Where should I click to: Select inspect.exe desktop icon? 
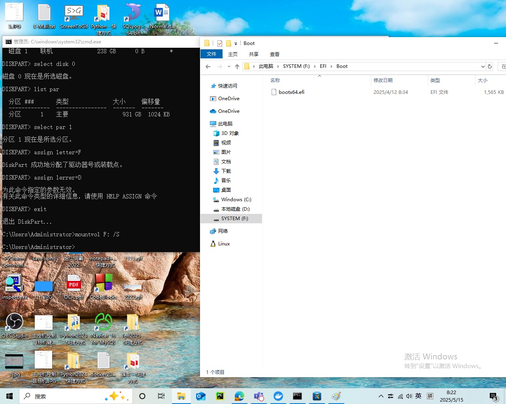15,287
